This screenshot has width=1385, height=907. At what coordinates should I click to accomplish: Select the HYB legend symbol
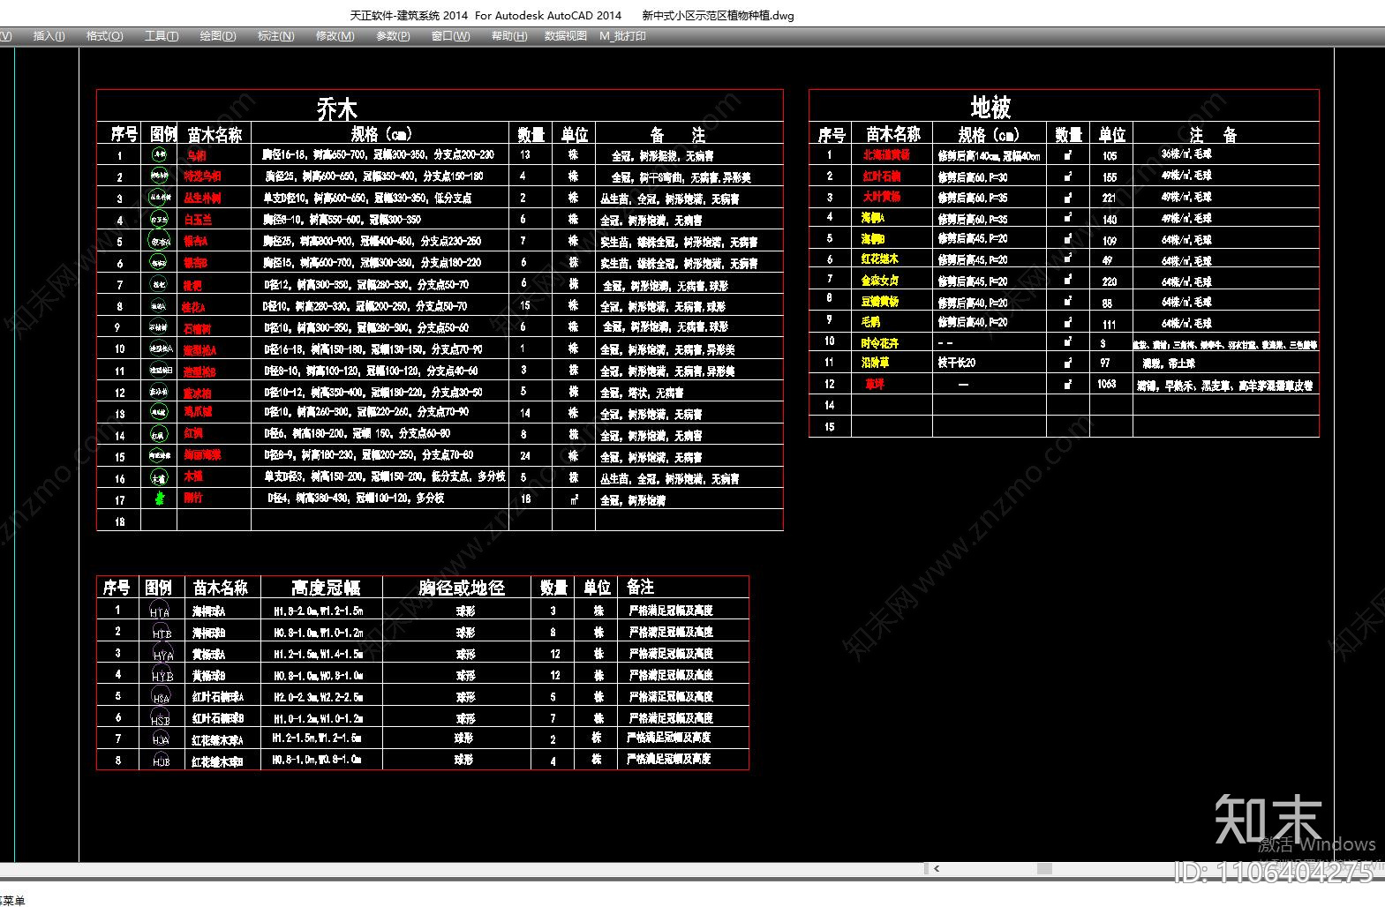pos(162,674)
